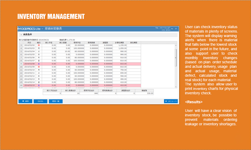251x150 pixels.
Task: Open the 使用一覧 usage list
Action: point(56,101)
